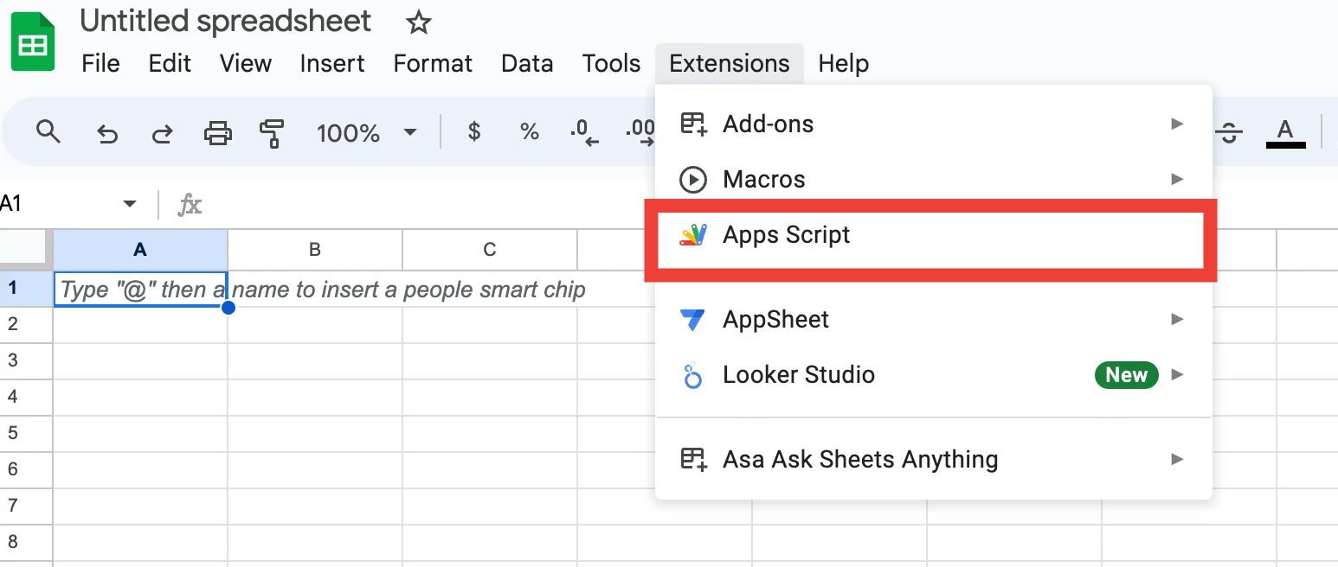The height and width of the screenshot is (567, 1338).
Task: Open the text color picker
Action: pos(1285,132)
